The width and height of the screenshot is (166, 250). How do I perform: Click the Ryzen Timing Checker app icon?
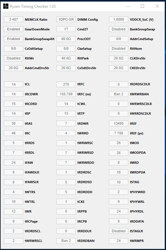point(6,6)
